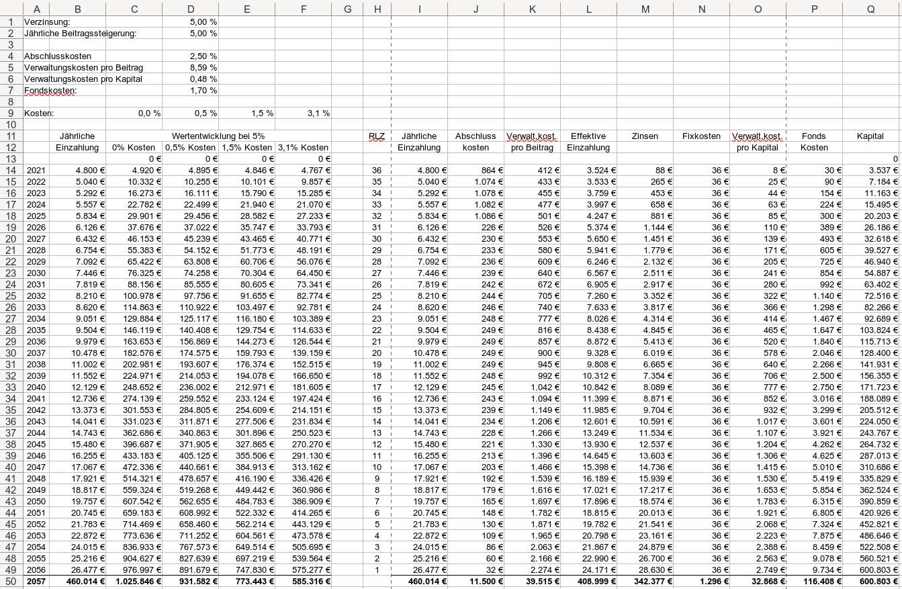
Task: Click the 'Effektive' heading cell
Action: pos(588,136)
